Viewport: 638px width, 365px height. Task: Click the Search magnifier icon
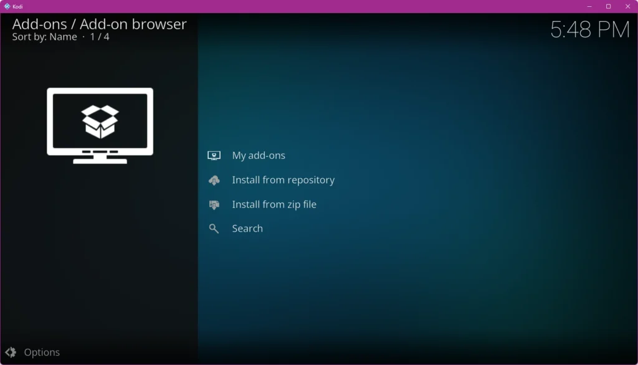pos(214,229)
